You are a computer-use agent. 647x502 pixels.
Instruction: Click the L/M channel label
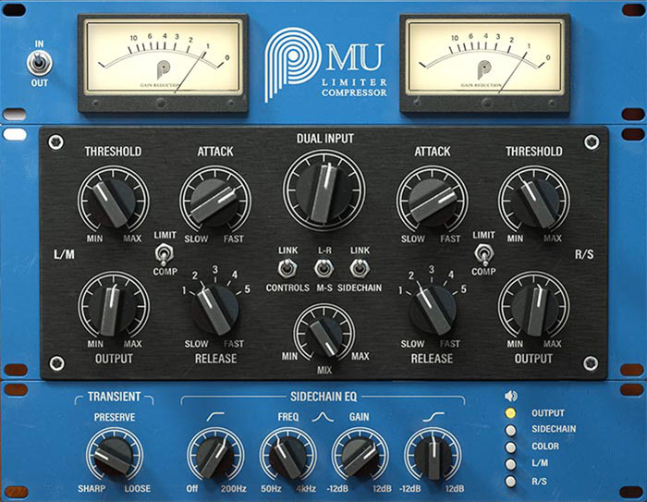click(x=64, y=254)
